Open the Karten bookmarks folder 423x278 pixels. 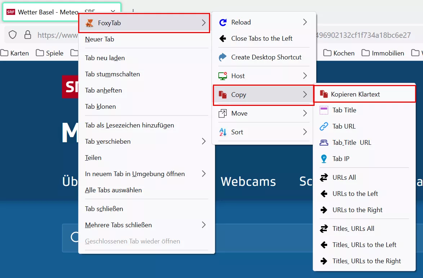(x=15, y=53)
